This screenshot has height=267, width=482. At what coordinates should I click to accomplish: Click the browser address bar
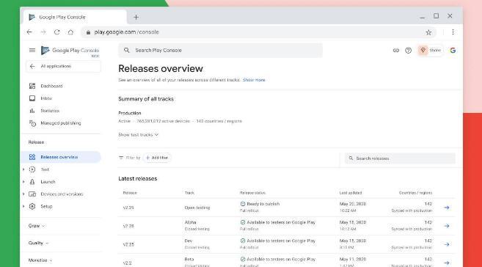(x=258, y=32)
